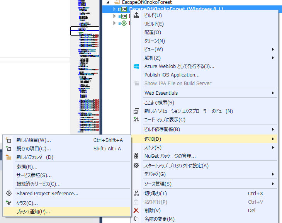Select リビルド(E) from the menu
The width and height of the screenshot is (282, 223).
(x=204, y=24)
